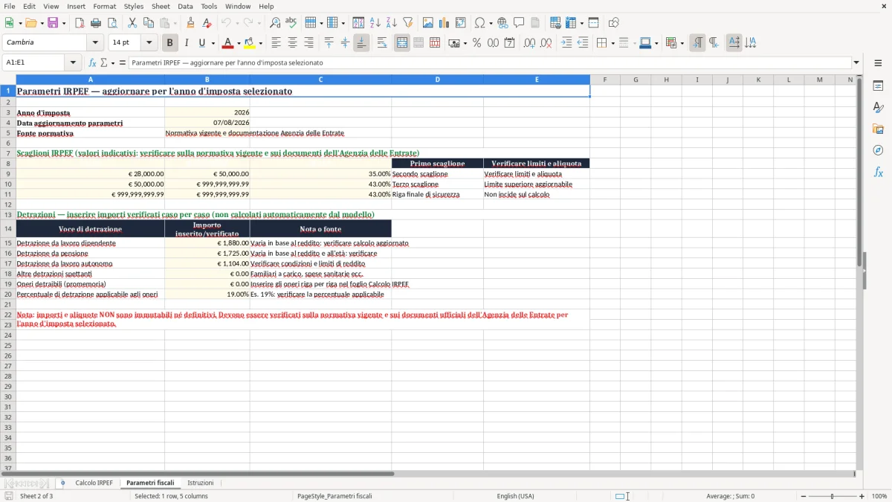Click the Spelling check icon
892x502 pixels.
click(291, 23)
